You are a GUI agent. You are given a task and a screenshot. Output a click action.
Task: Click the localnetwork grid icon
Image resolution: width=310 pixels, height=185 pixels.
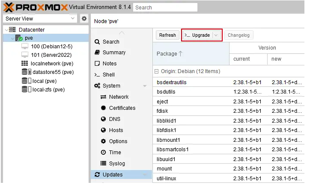pos(25,64)
